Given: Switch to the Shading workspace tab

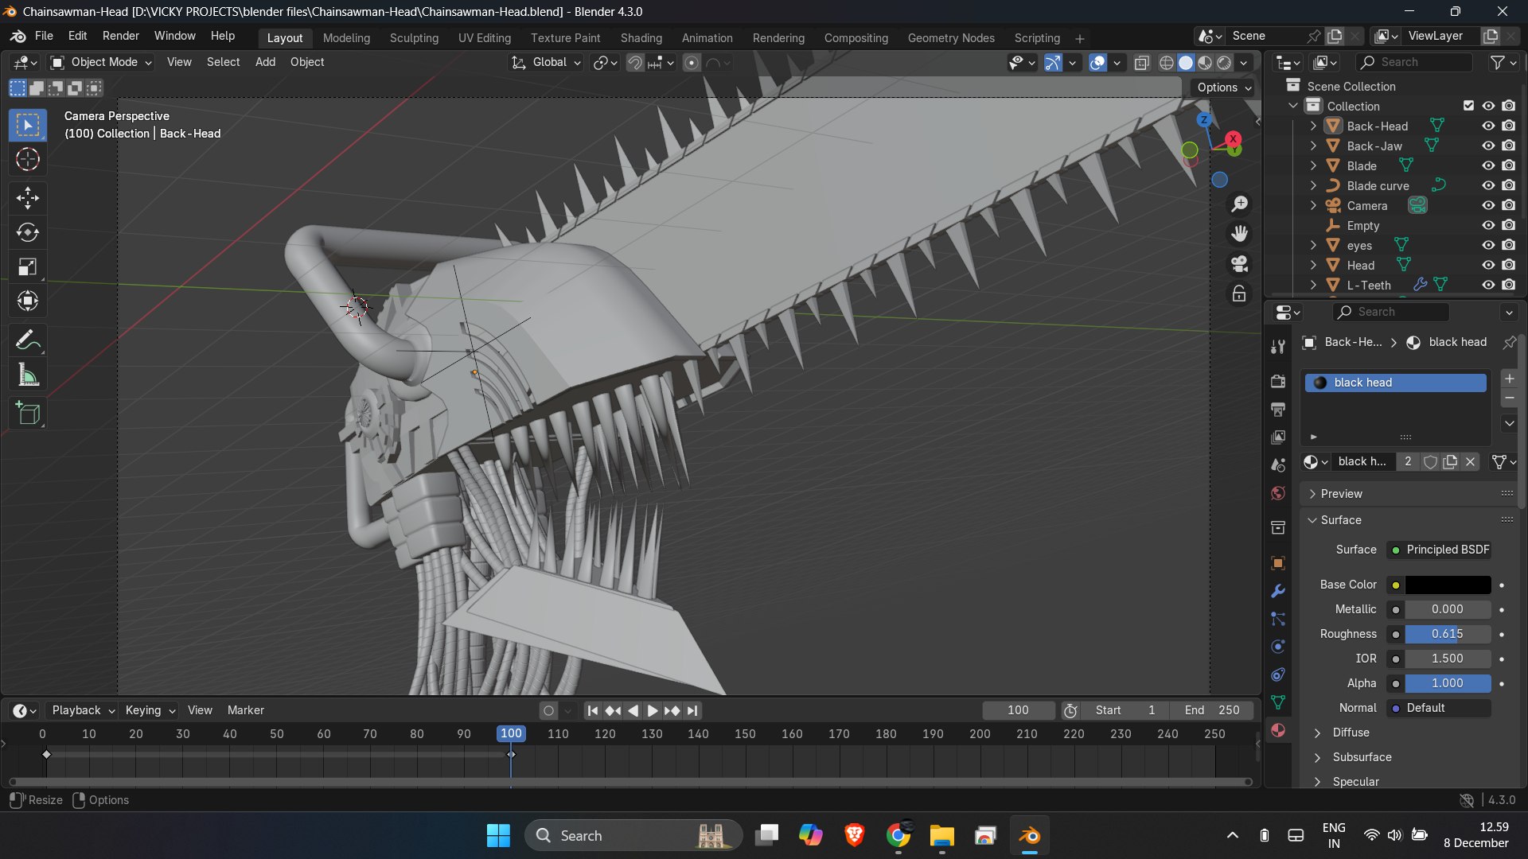Looking at the screenshot, I should tap(641, 38).
